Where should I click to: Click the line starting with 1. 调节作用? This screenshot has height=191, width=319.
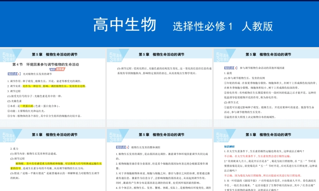tap(45, 81)
